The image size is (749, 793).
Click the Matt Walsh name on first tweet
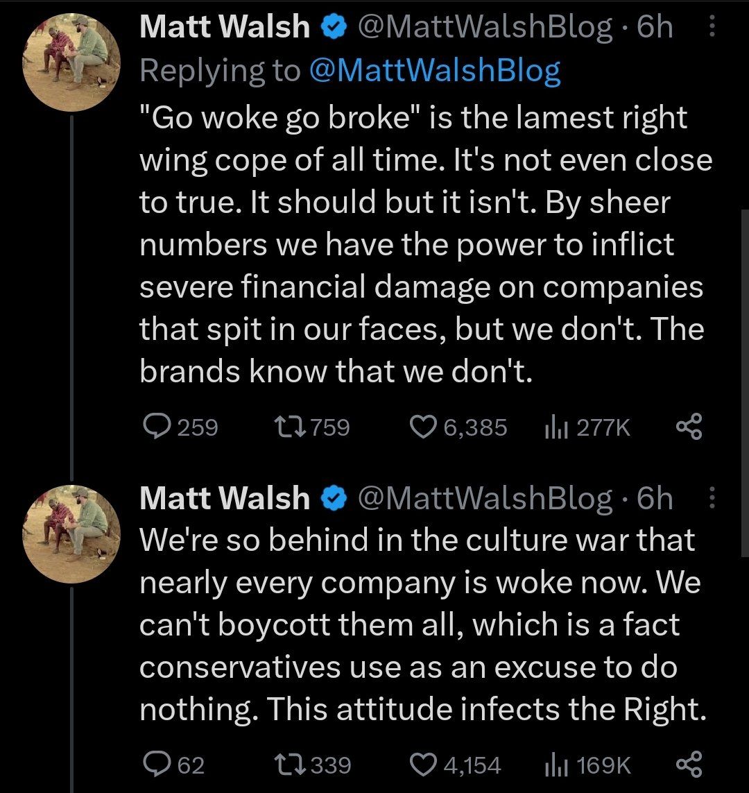pos(224,27)
